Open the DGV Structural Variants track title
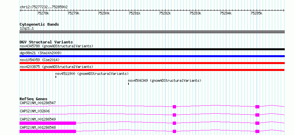294x135 pixels. [x=46, y=42]
